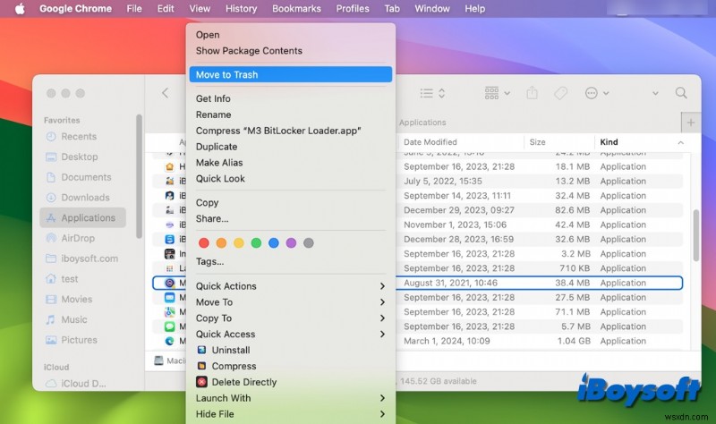Open Recents in Finder sidebar
Screen dimensions: 716x424
click(x=82, y=137)
